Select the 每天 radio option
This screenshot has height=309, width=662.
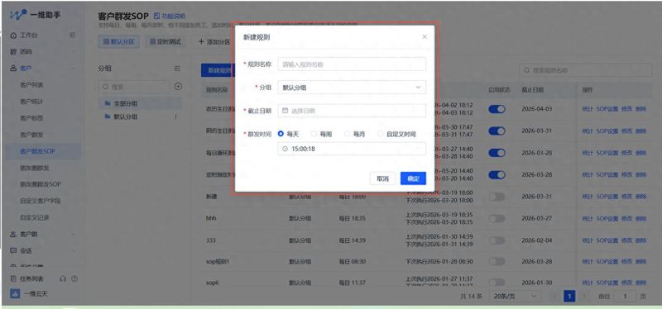click(x=281, y=134)
